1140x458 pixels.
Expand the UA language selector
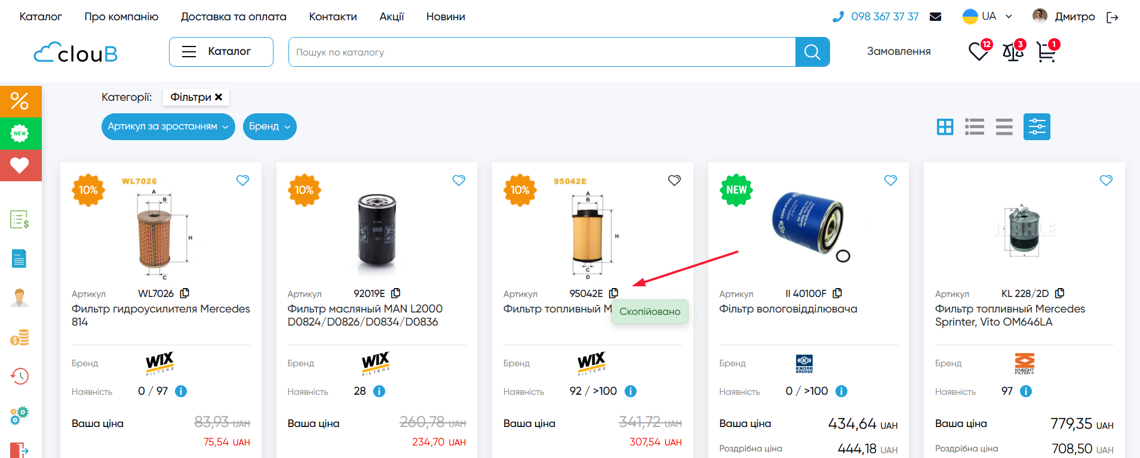(988, 17)
